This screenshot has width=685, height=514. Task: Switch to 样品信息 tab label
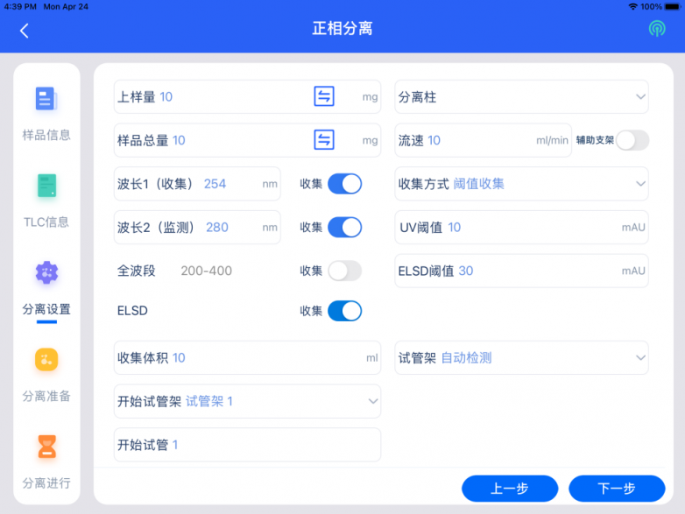(46, 135)
